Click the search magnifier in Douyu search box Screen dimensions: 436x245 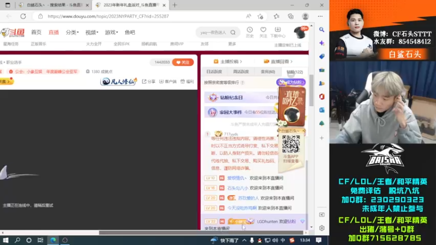(x=233, y=33)
